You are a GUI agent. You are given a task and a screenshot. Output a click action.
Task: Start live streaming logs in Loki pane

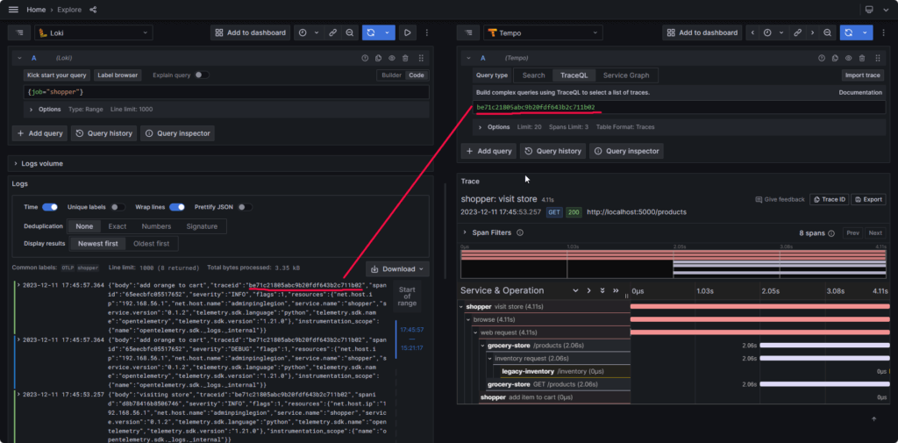[x=407, y=32]
